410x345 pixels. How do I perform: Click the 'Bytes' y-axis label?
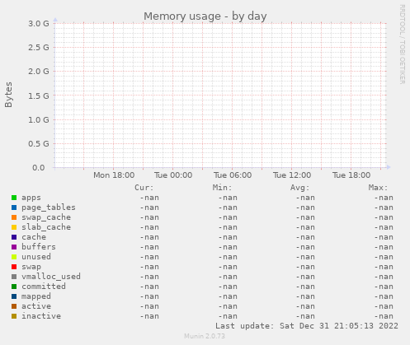pos(8,95)
